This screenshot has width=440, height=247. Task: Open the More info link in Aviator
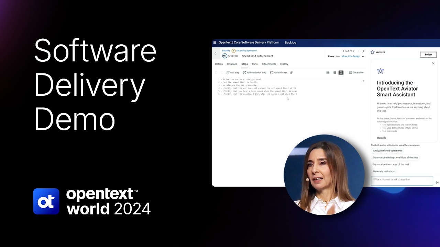pos(381,138)
